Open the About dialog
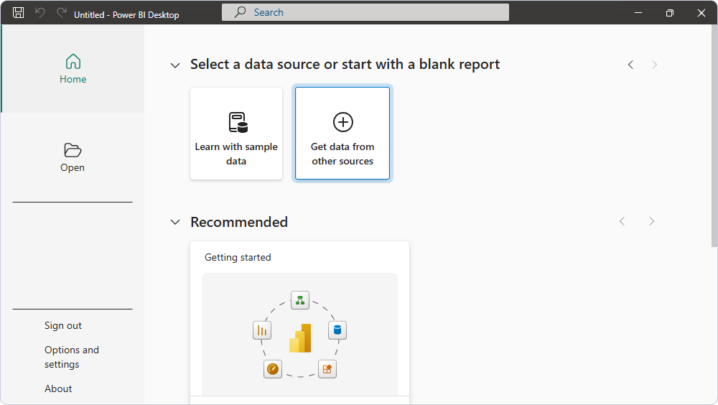Screen dimensions: 718x405 tap(58, 388)
